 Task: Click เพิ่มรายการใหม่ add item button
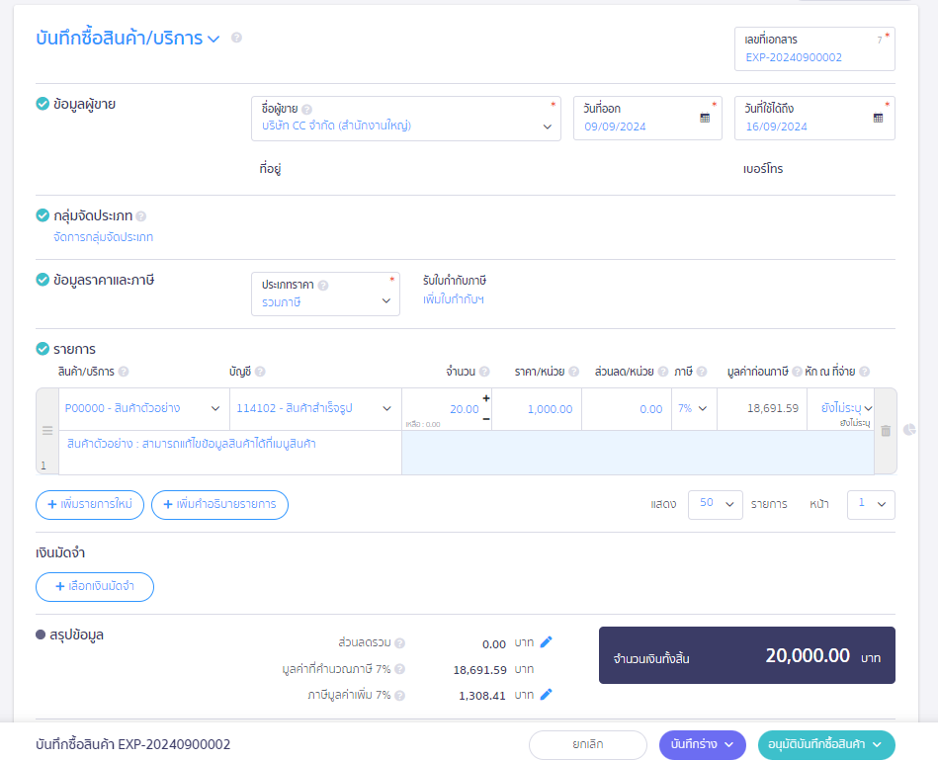90,505
